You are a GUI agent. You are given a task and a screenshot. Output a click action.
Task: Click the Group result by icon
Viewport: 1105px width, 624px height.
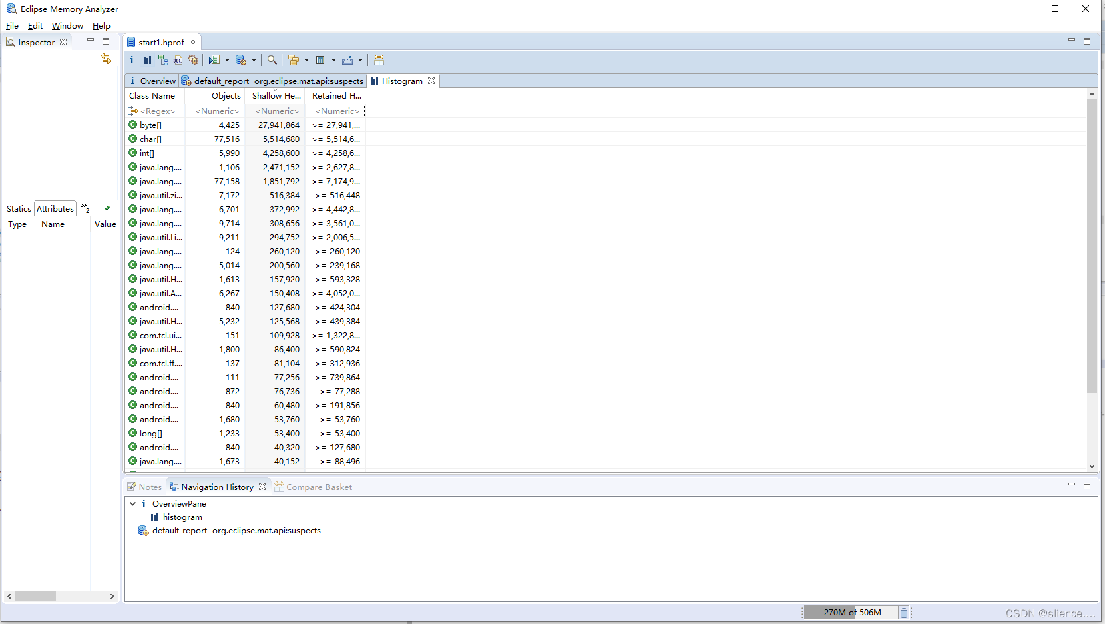294,60
